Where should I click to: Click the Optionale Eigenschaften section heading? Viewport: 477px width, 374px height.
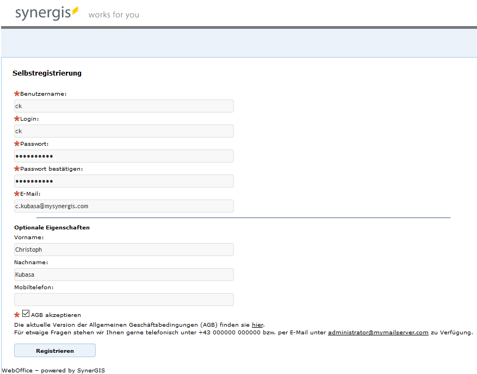click(x=52, y=227)
